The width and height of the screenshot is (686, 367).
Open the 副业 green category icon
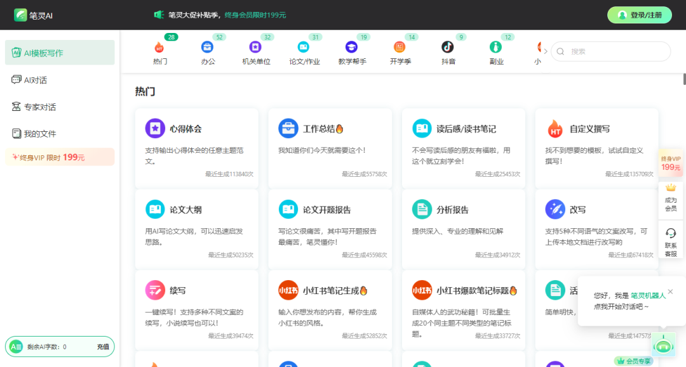(495, 47)
